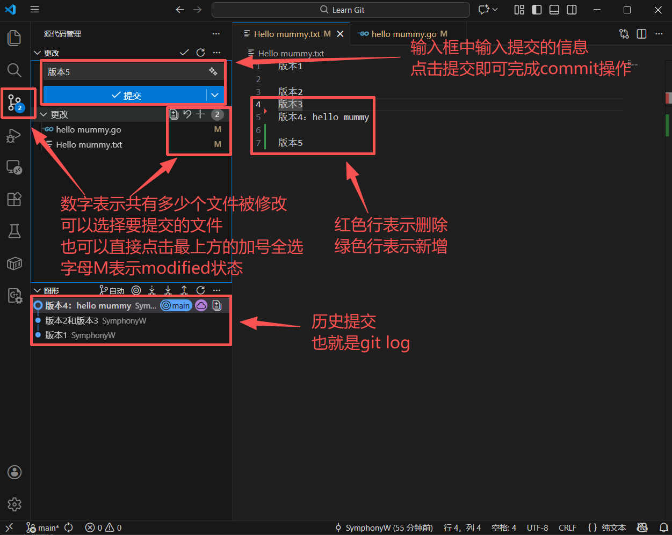Image resolution: width=672 pixels, height=535 pixels.
Task: Open more actions in top 更改 header
Action: pos(216,53)
